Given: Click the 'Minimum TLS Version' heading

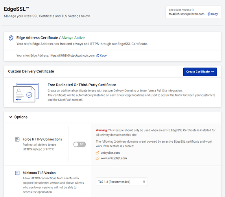Looking at the screenshot, I should click(39, 173).
